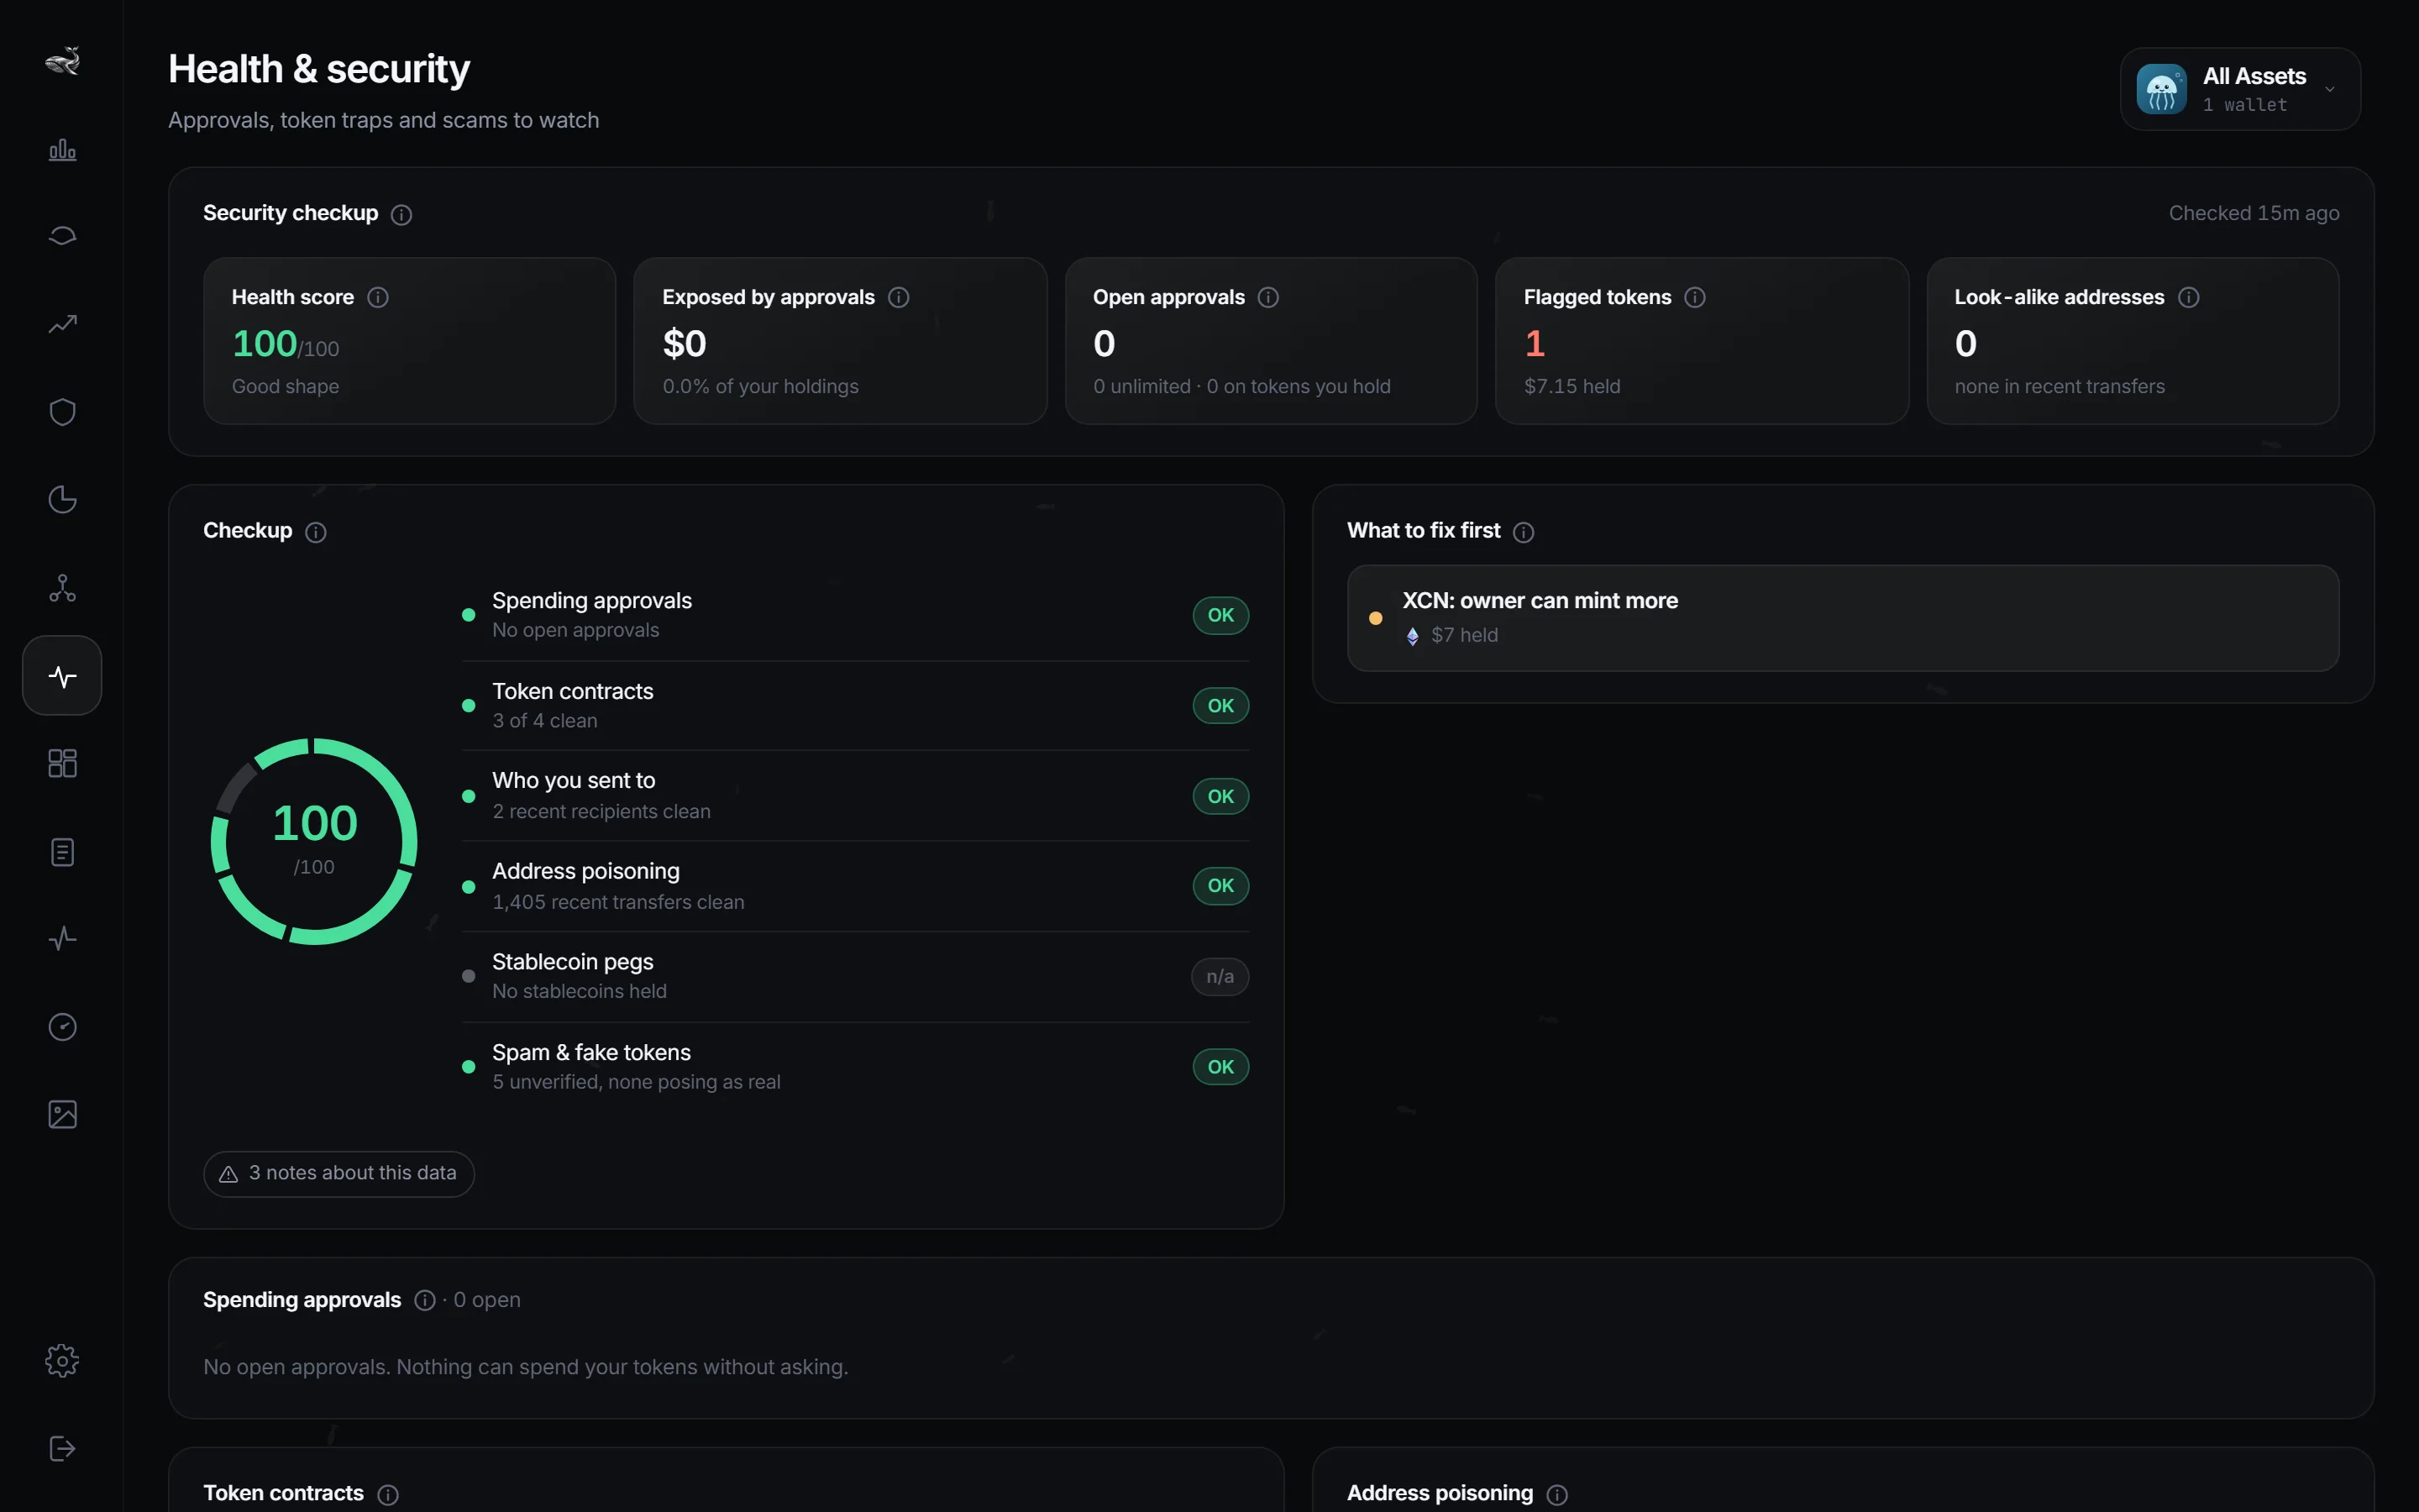Open the refresh loop sidebar item
This screenshot has height=1512, width=2419.
coord(62,236)
